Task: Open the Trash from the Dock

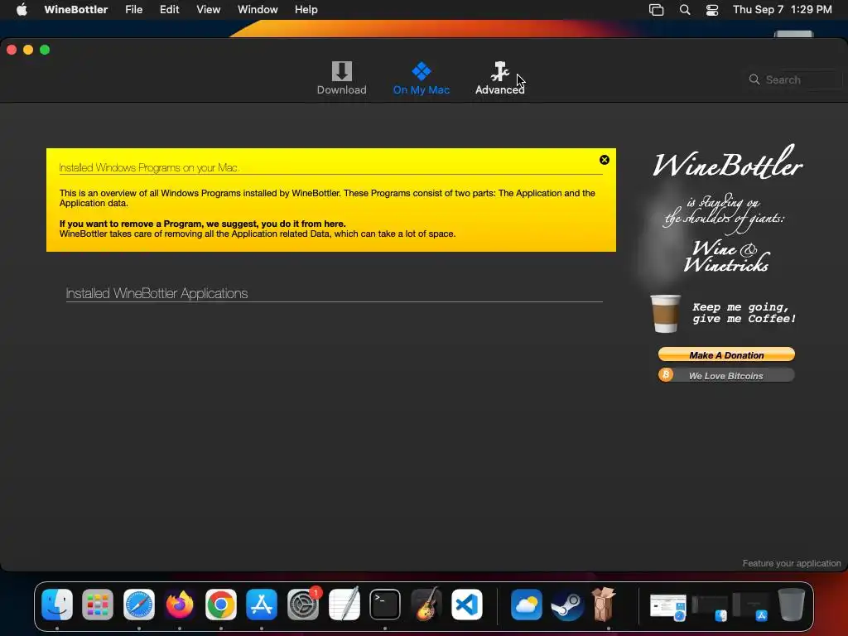Action: pos(791,604)
